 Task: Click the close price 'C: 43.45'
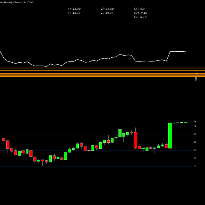(x=74, y=13)
